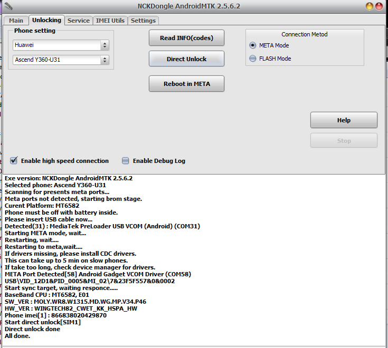Click log line 'Restarting to meta,wait....'
The image size is (388, 348).
(x=43, y=247)
